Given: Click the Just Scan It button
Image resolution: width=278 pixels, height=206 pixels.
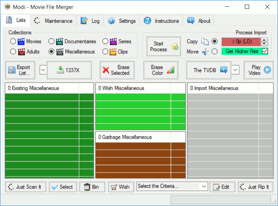Looking at the screenshot, I should 26,187.
